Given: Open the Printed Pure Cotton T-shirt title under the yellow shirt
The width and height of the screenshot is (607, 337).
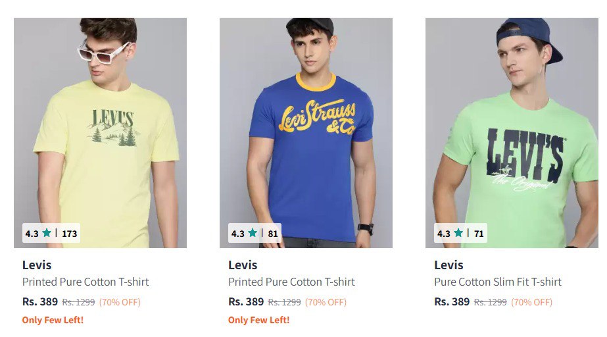Looking at the screenshot, I should [85, 282].
